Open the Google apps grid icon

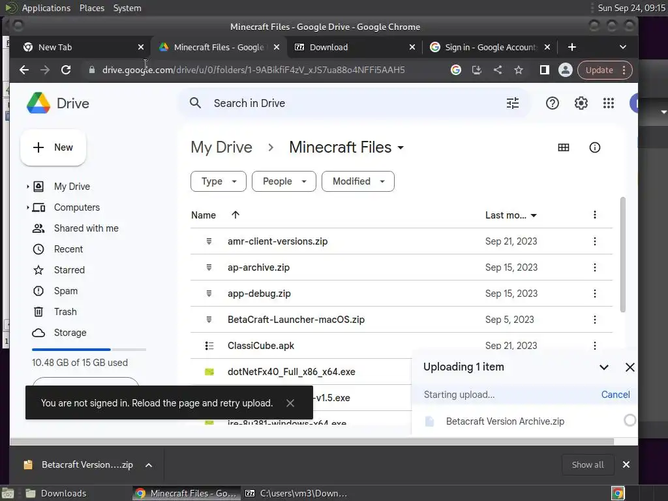[x=609, y=103]
